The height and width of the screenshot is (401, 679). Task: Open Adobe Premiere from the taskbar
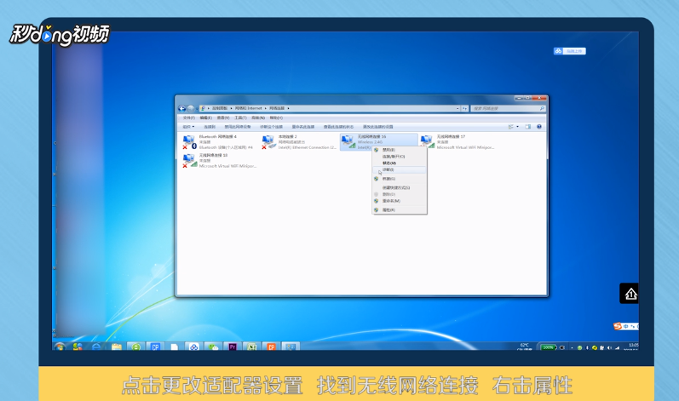[x=233, y=347]
